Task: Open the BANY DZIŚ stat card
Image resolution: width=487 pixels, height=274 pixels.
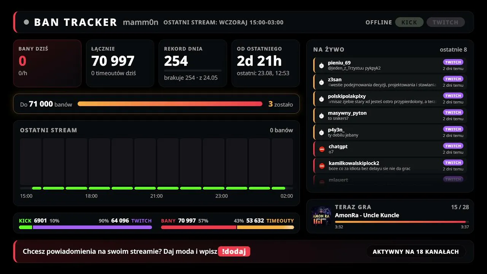Action: tap(47, 64)
